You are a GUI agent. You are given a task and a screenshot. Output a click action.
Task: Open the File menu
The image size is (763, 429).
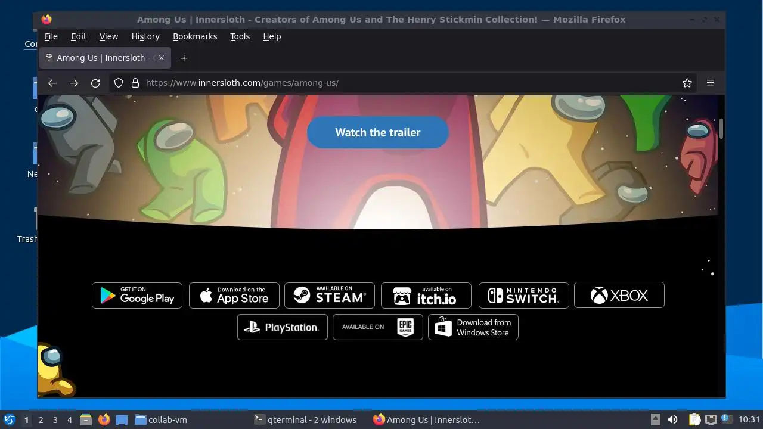click(51, 36)
